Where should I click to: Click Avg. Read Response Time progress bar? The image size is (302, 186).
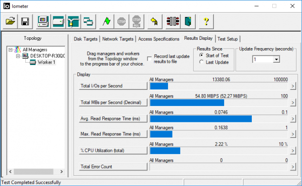pyautogui.click(x=219, y=119)
